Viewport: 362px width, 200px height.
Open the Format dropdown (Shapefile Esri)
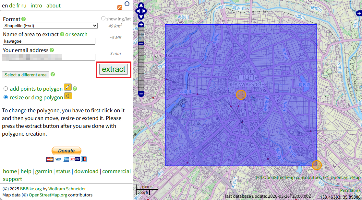[50, 26]
